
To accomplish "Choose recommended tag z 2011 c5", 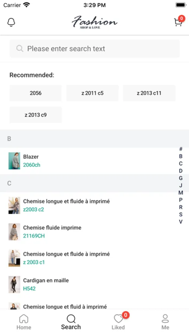I will [x=92, y=93].
